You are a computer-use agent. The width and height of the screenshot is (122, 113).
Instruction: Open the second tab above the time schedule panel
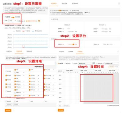(x=71, y=52)
